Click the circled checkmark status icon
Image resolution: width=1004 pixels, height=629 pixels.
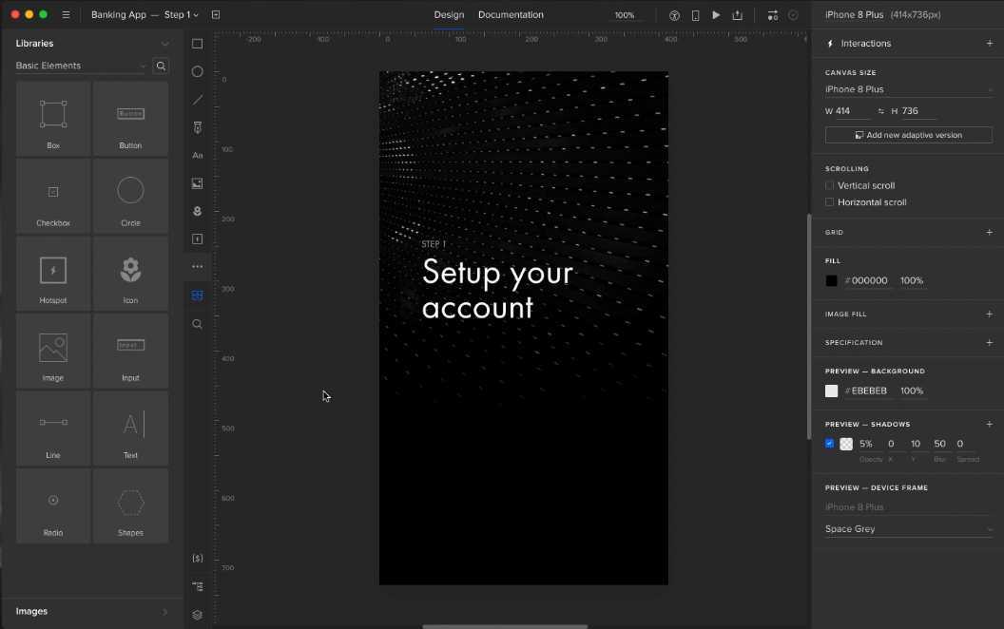pos(793,15)
